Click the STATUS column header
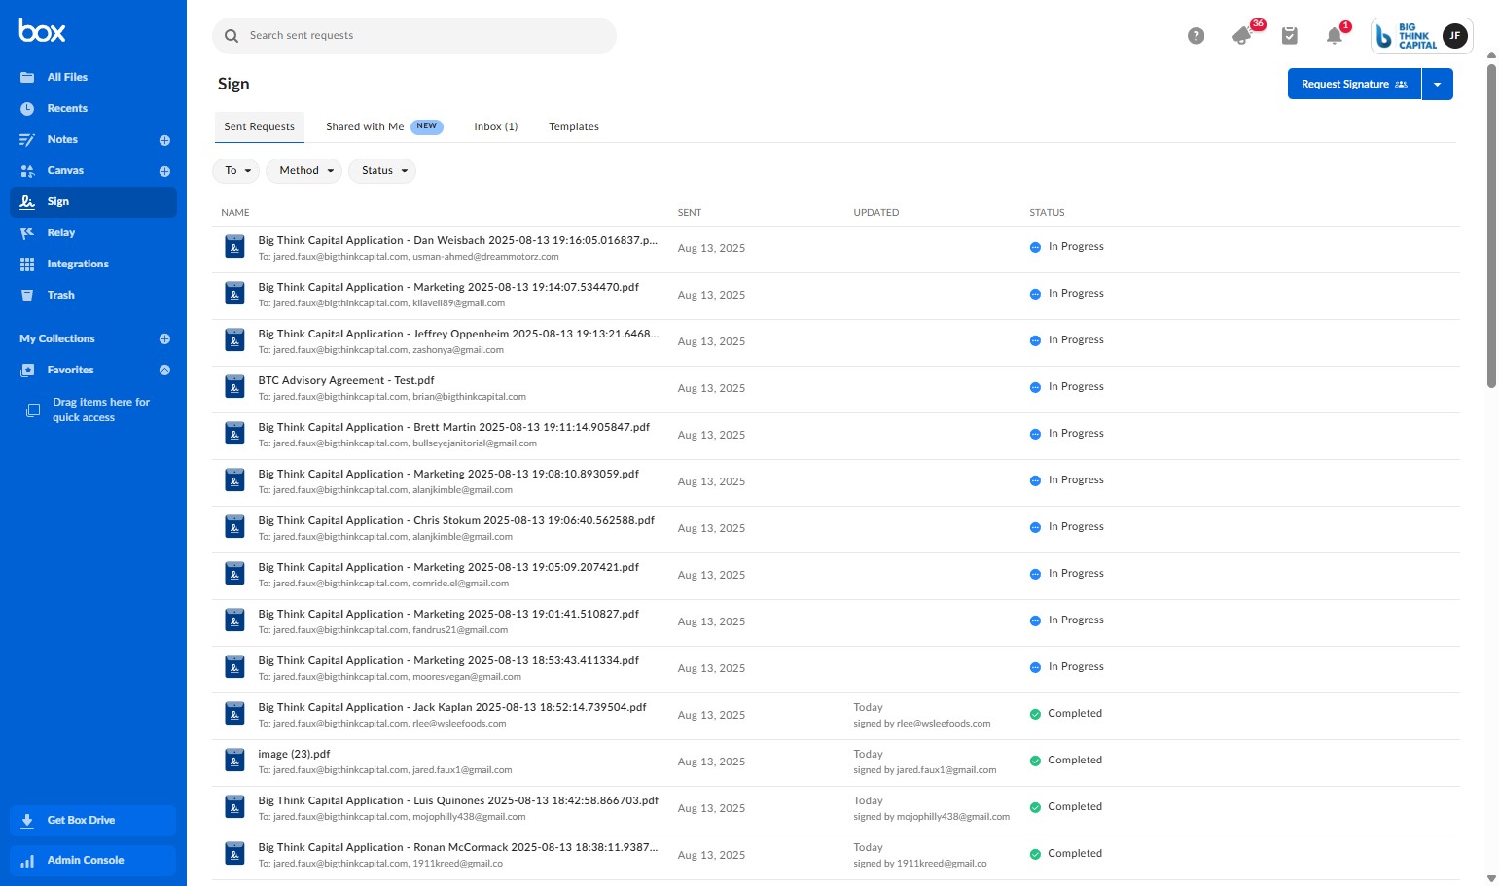1499x886 pixels. pyautogui.click(x=1047, y=212)
